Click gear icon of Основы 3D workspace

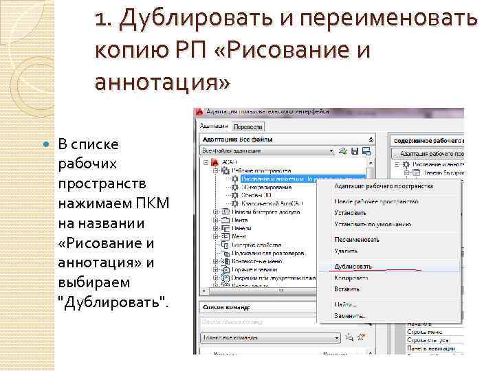click(x=235, y=195)
